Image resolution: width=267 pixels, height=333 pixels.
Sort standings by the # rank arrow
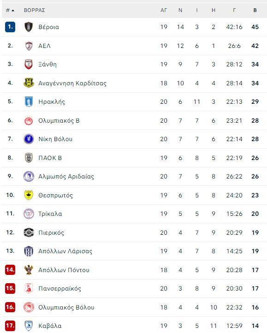(10, 10)
